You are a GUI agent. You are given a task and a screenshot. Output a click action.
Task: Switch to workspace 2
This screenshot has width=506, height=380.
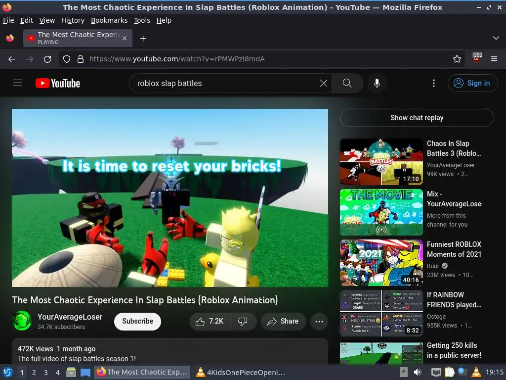click(34, 373)
